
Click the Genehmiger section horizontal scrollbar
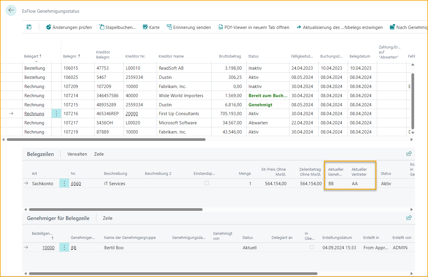pos(173,273)
